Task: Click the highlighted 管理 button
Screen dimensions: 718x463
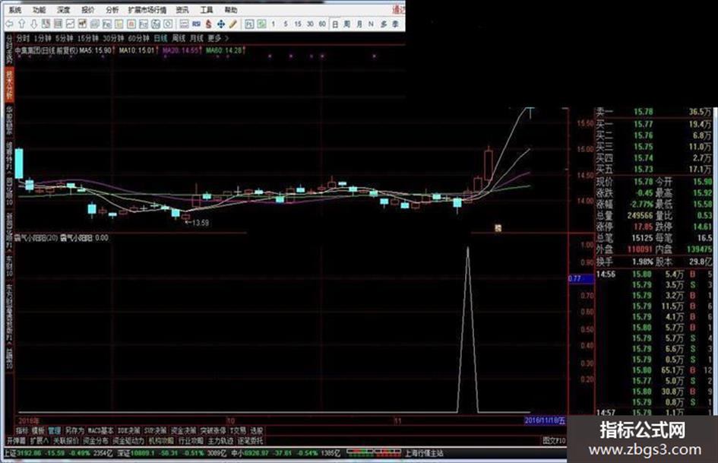Action: click(x=55, y=430)
